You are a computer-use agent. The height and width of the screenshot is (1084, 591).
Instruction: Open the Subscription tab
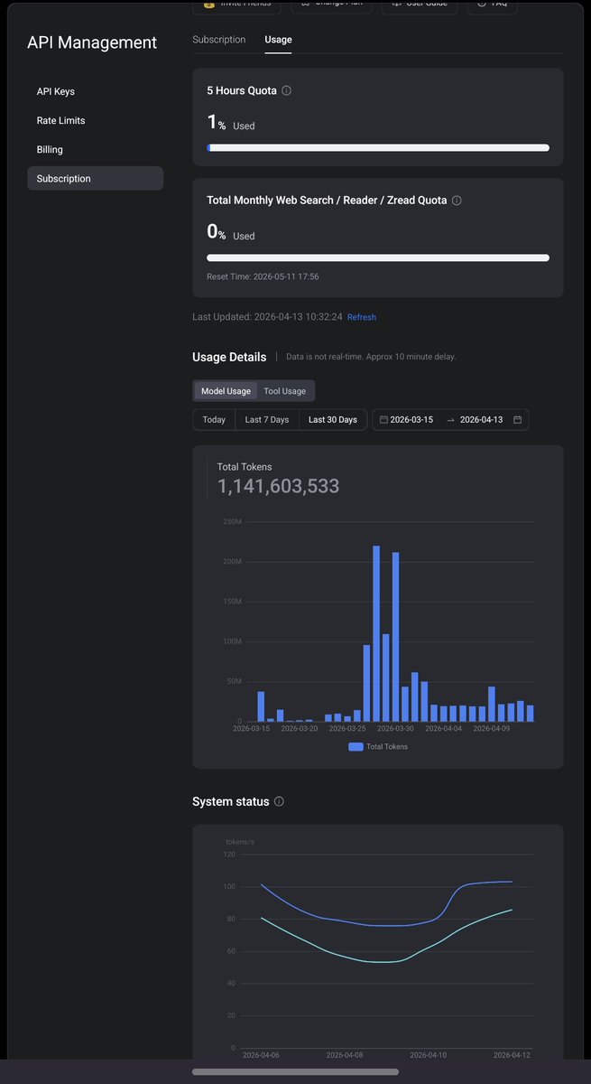tap(218, 40)
